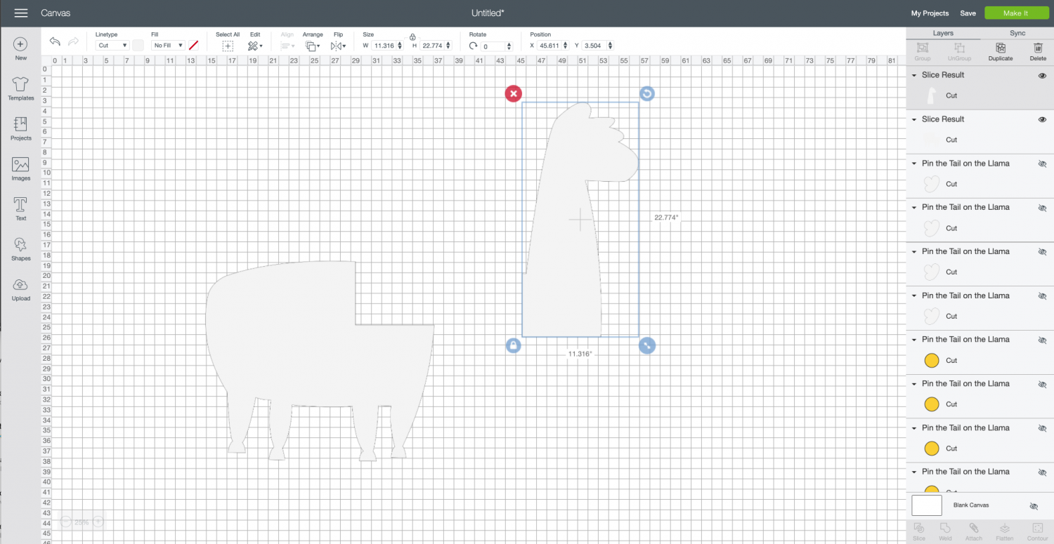Open the Templates panel
The width and height of the screenshot is (1054, 544).
(20, 88)
